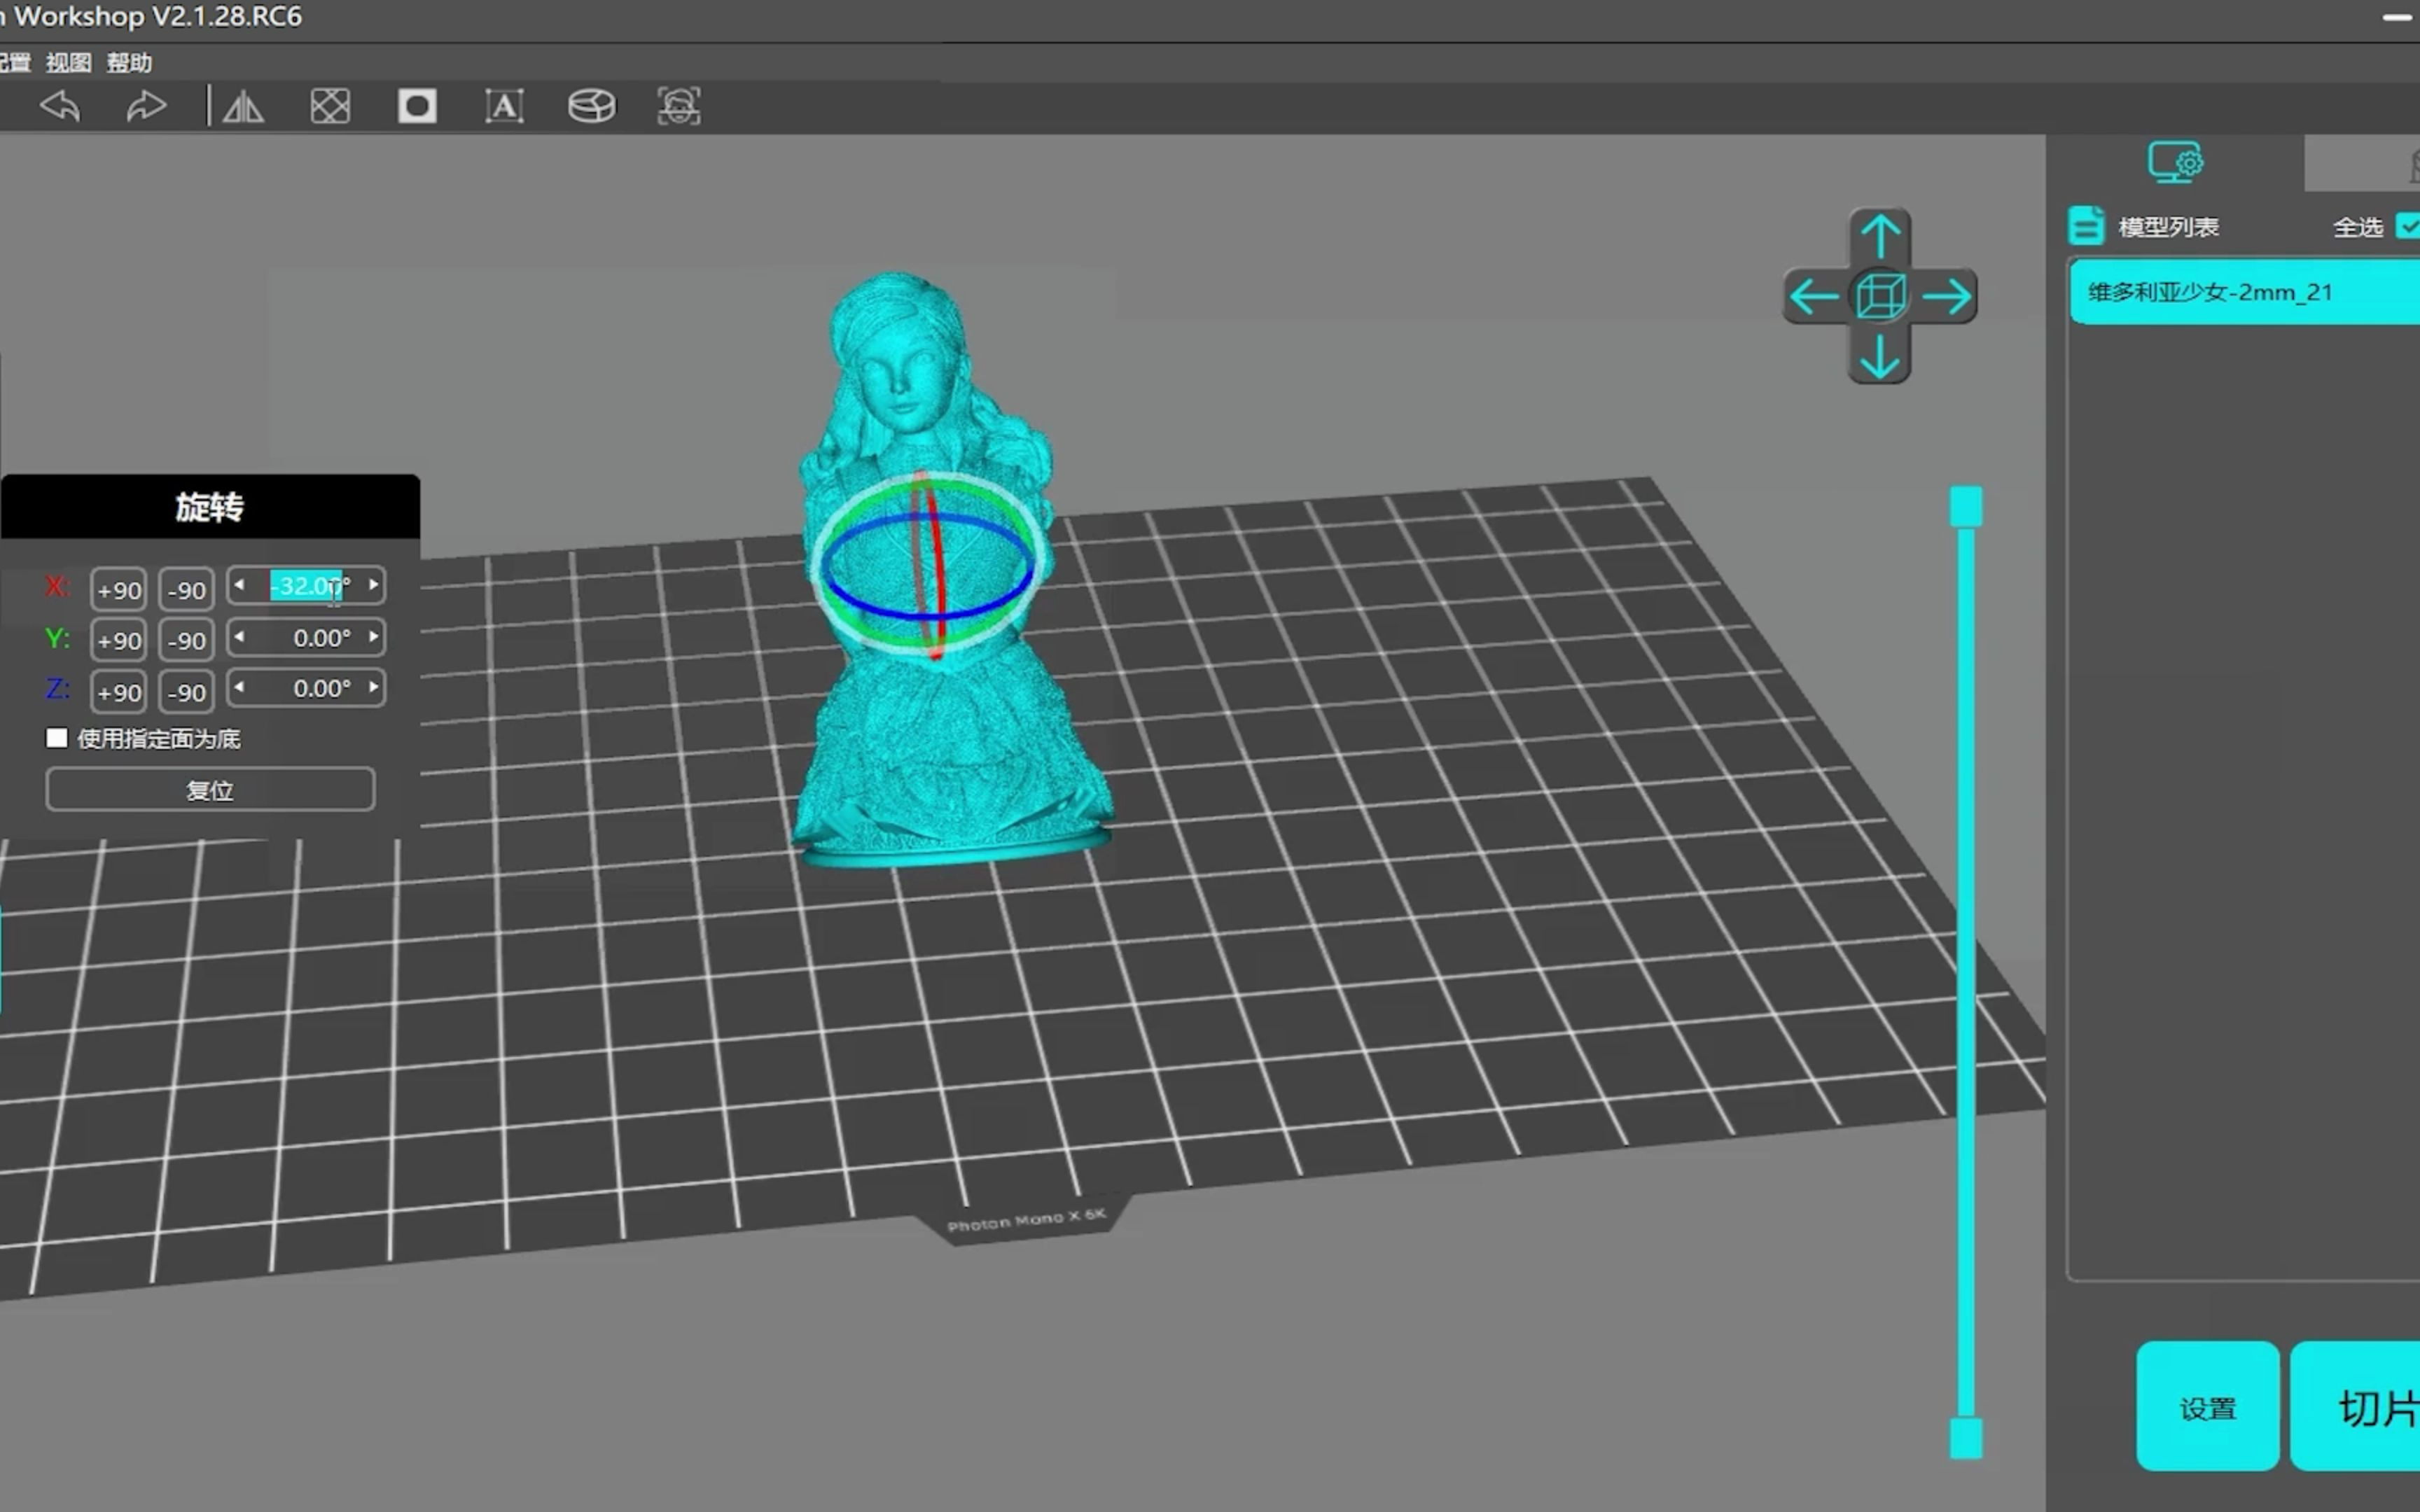Open the 帮助 menu
The width and height of the screenshot is (2420, 1512).
(x=131, y=62)
